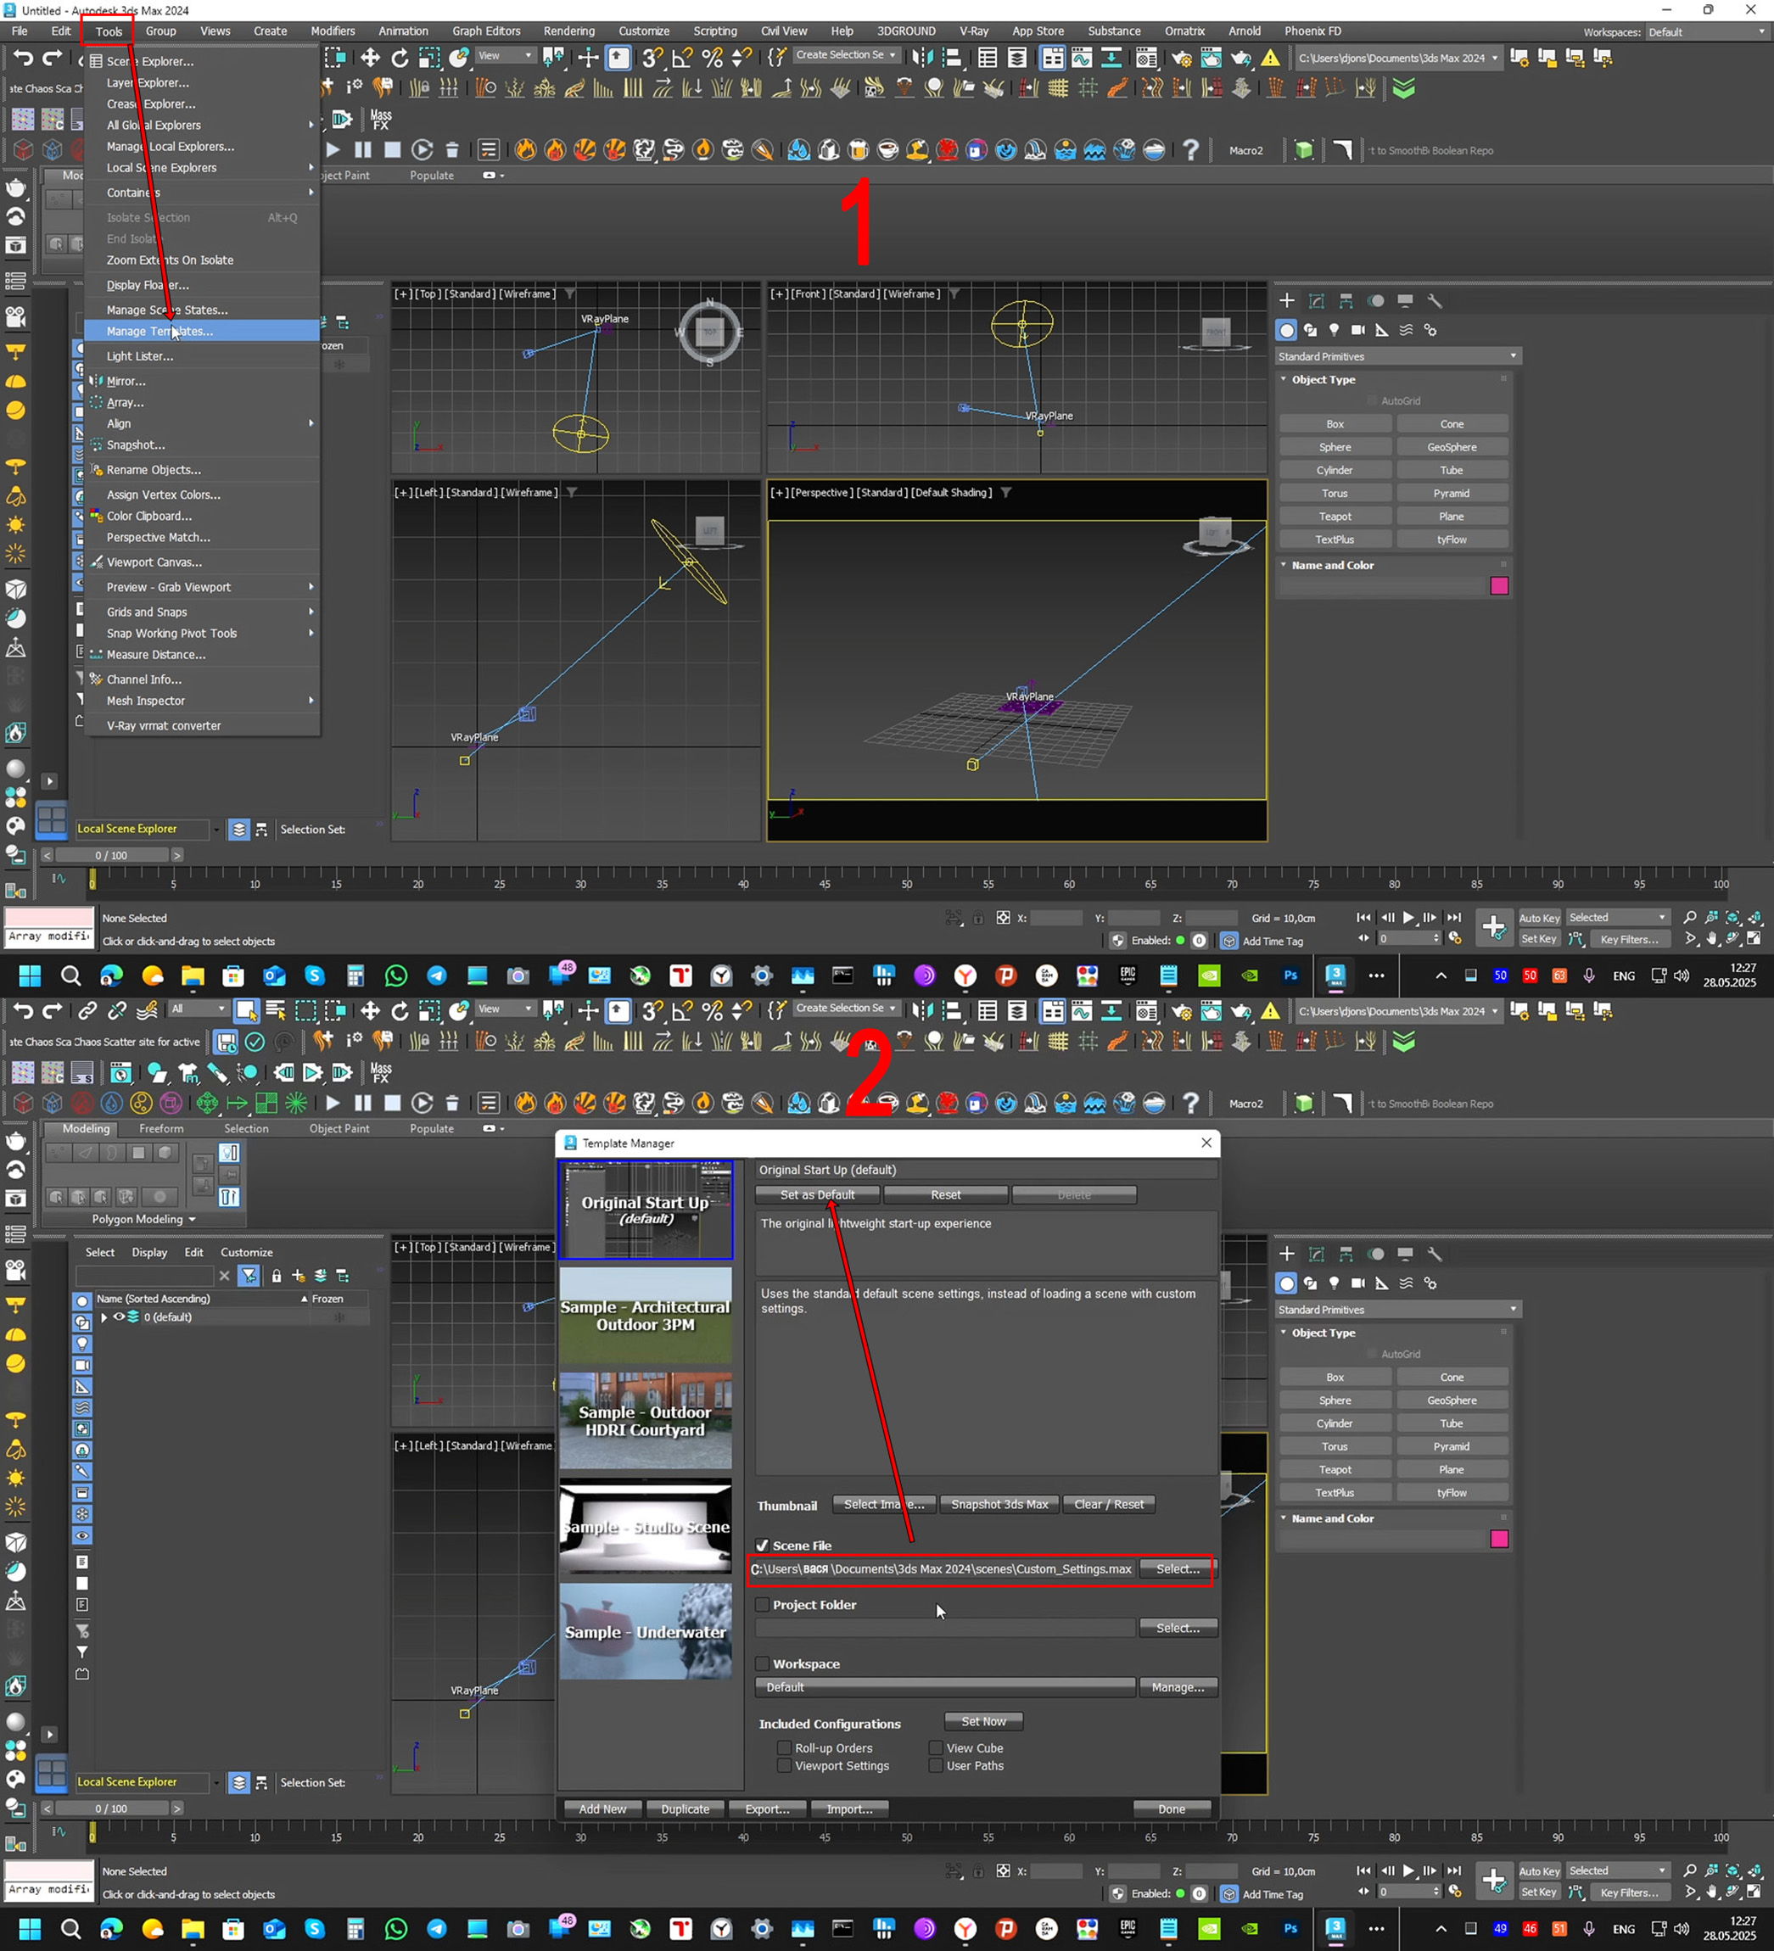Open the Graph Editors menu
This screenshot has height=1951, width=1774.
click(486, 31)
